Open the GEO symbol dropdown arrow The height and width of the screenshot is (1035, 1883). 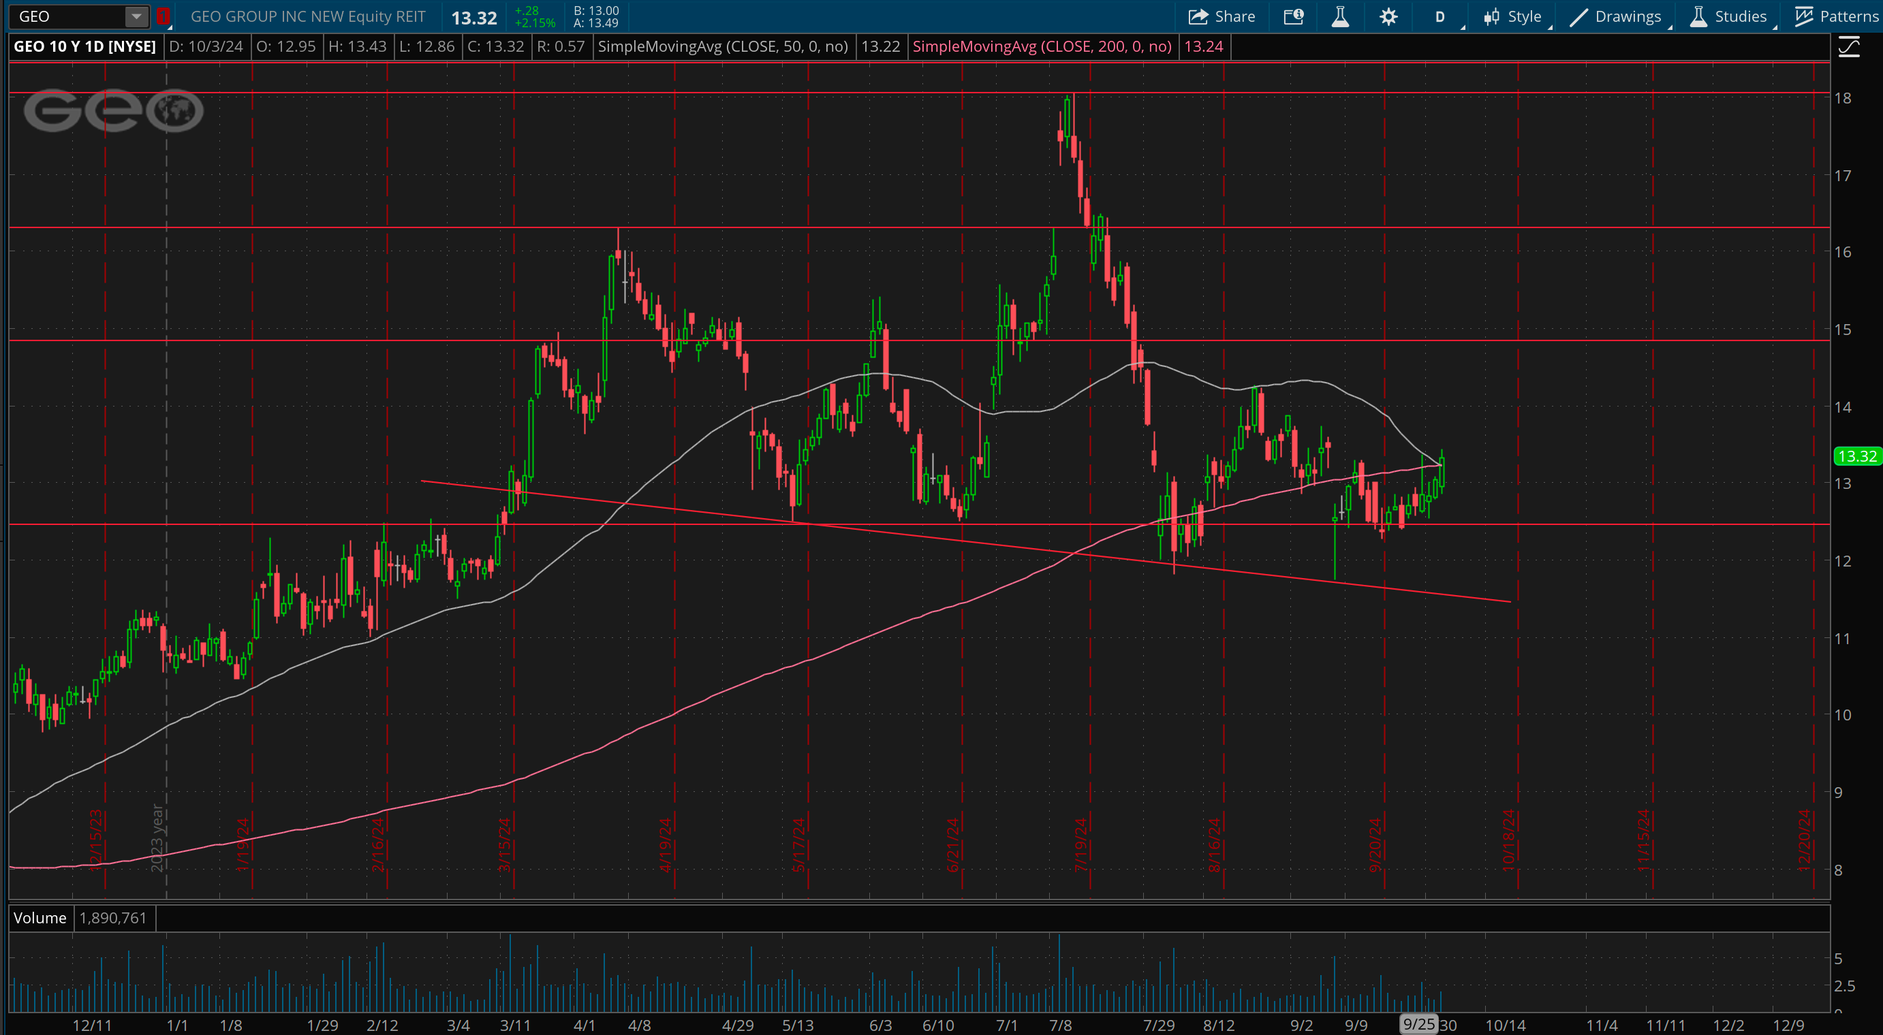click(136, 16)
